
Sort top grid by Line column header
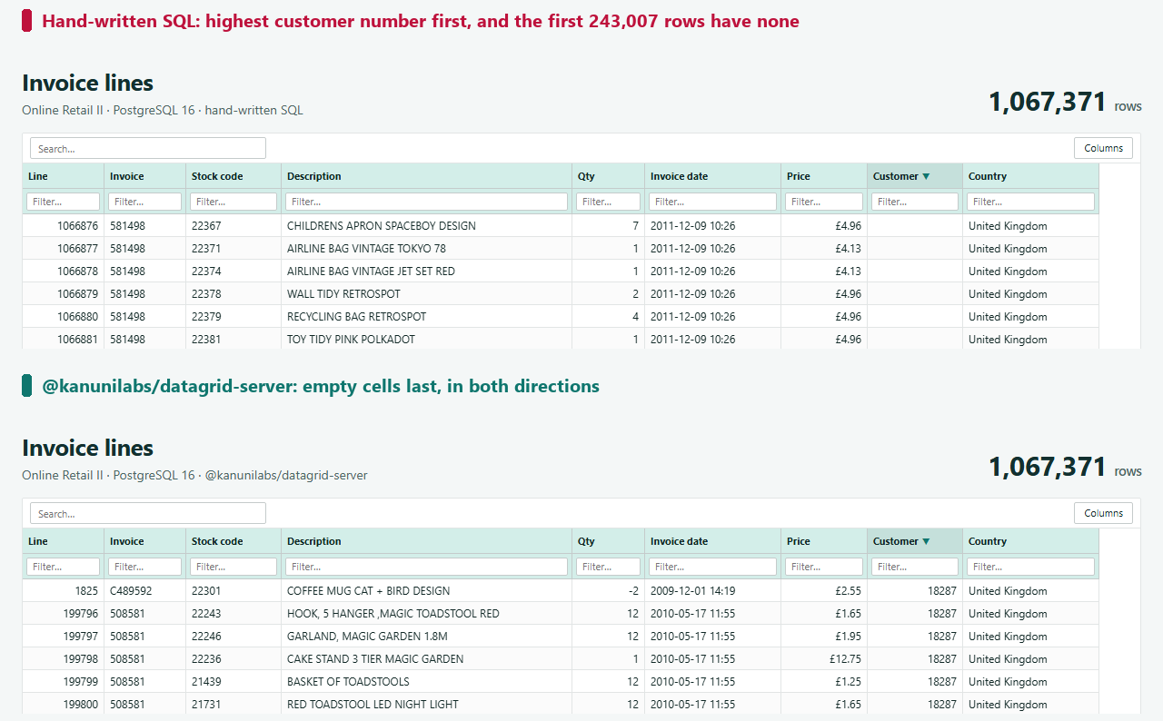64,176
